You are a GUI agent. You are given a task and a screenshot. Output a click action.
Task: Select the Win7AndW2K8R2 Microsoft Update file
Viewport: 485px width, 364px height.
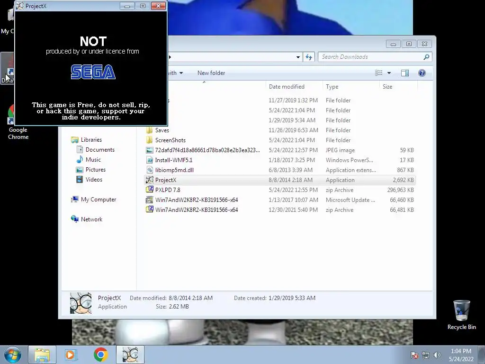280,200
